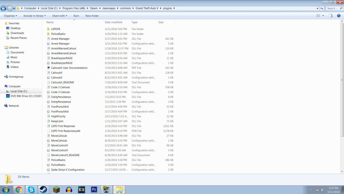Select the Grand Theft Auto V breadcrumb
The width and height of the screenshot is (344, 194).
coord(147,8)
